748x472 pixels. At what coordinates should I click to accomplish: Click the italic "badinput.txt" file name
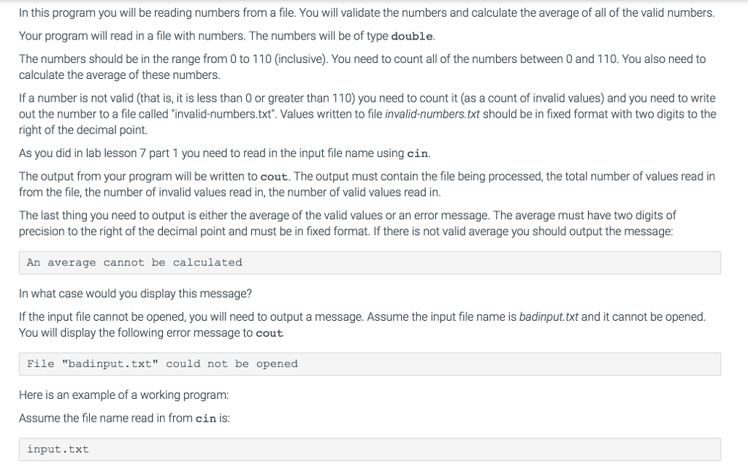[548, 317]
